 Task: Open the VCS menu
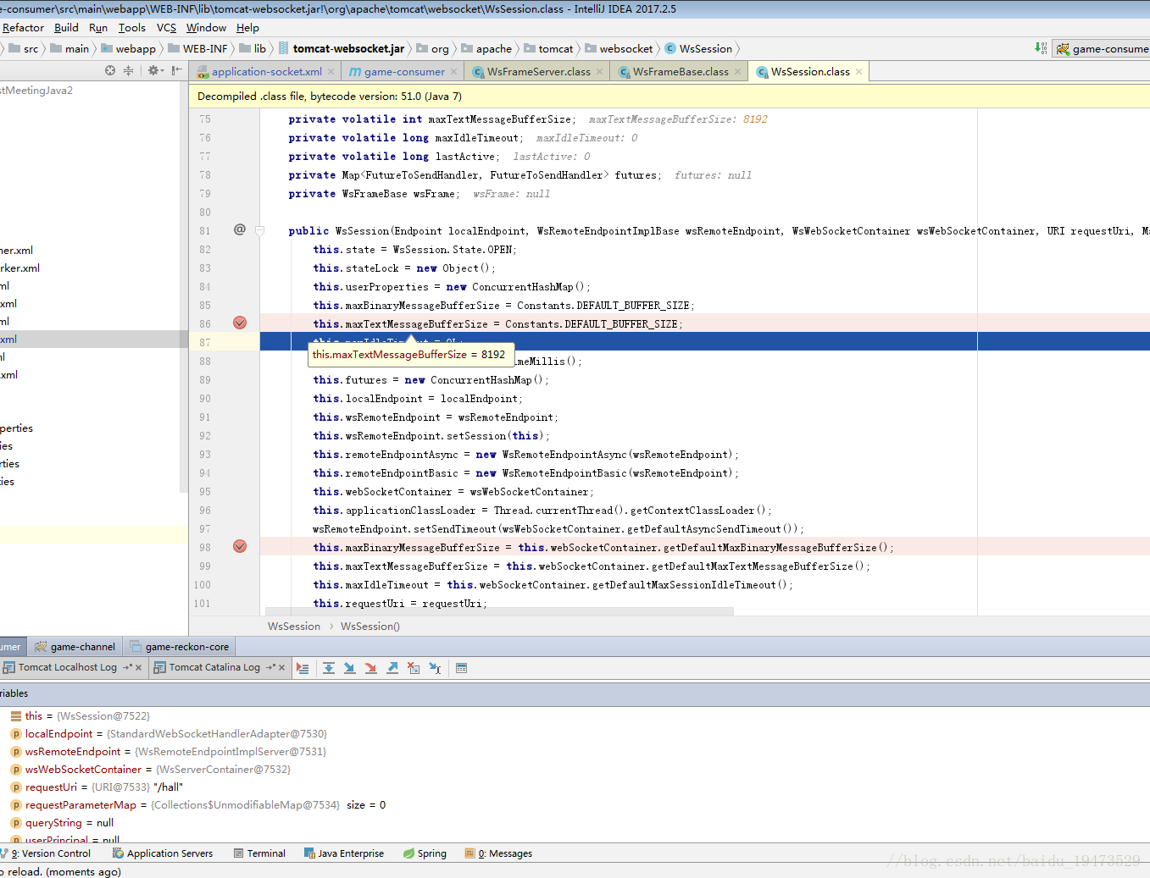[166, 28]
